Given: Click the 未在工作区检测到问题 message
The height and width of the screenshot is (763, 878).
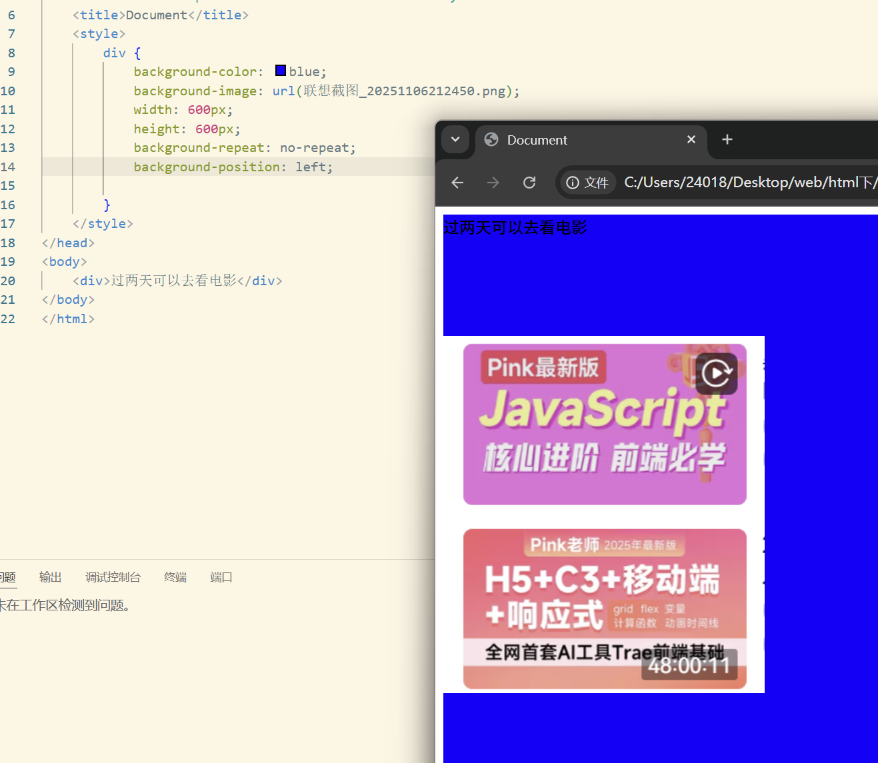Looking at the screenshot, I should [x=65, y=605].
